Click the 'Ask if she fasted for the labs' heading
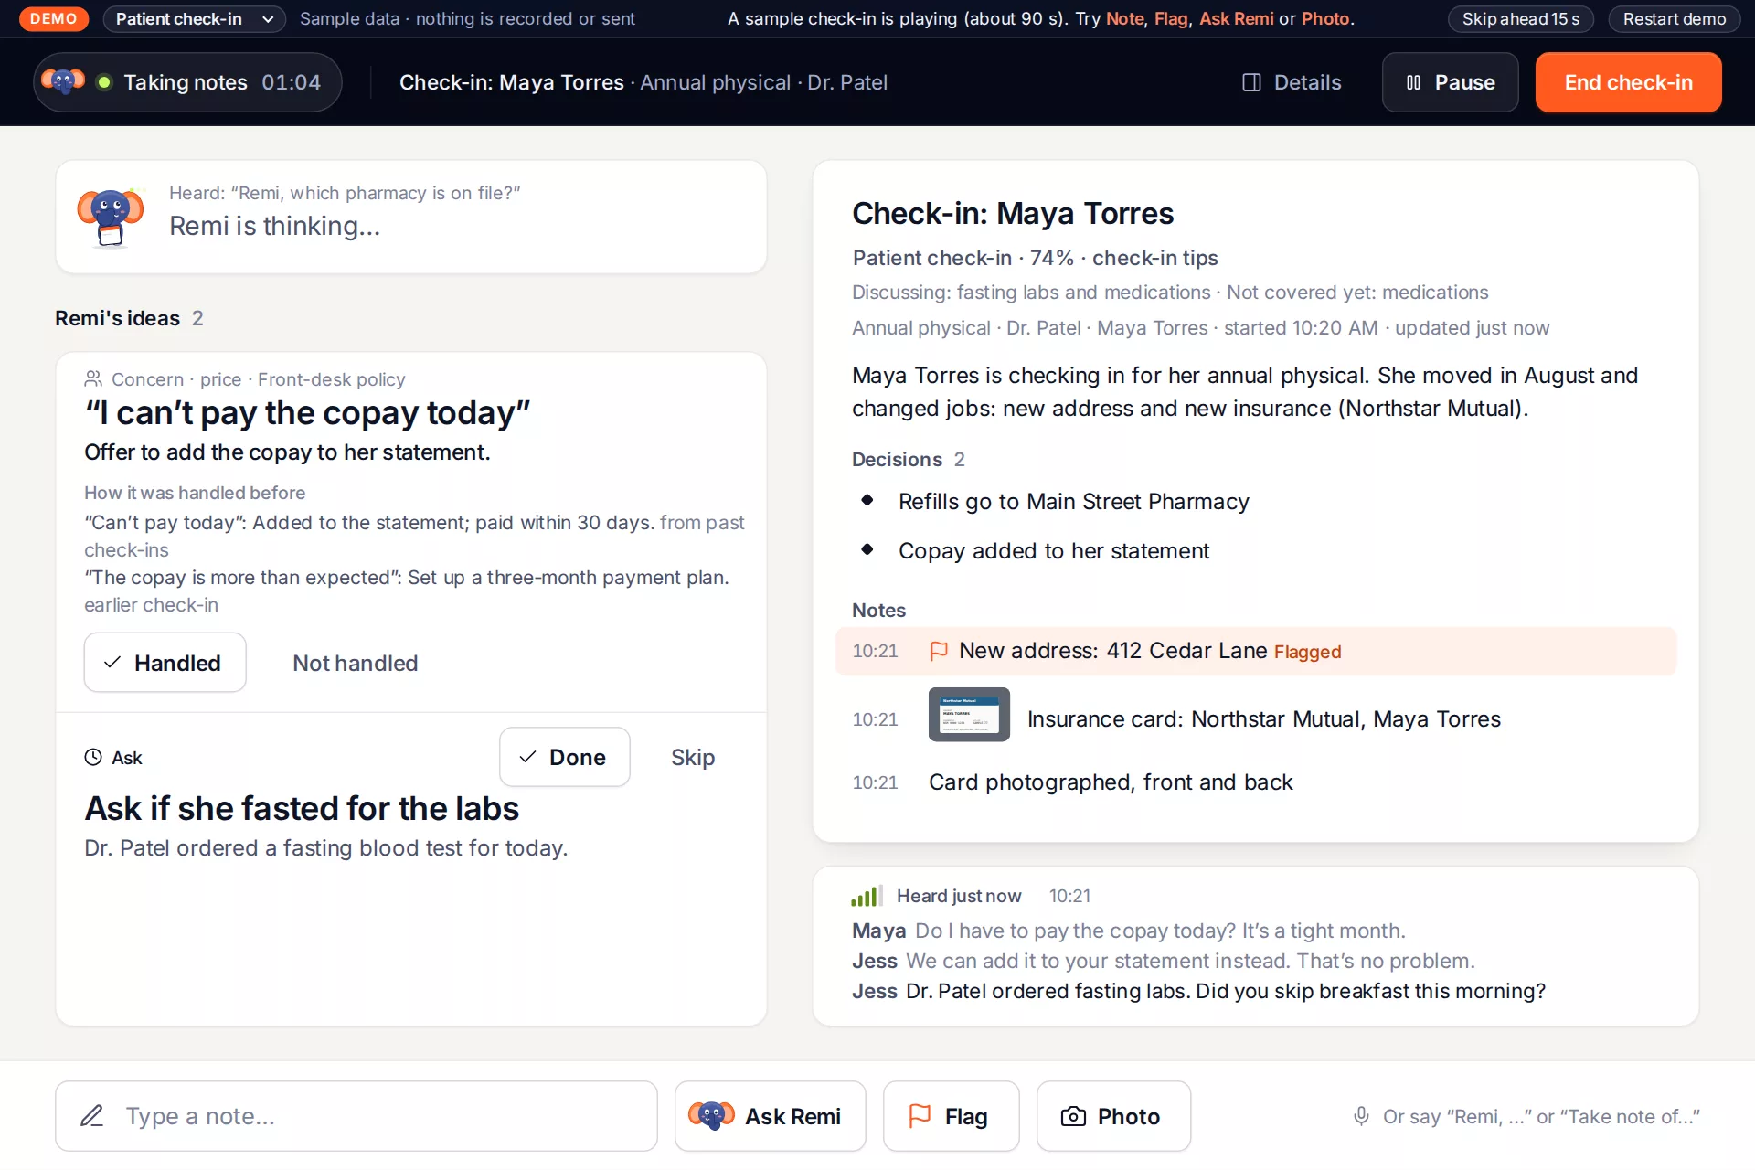The image size is (1755, 1170). point(302,809)
